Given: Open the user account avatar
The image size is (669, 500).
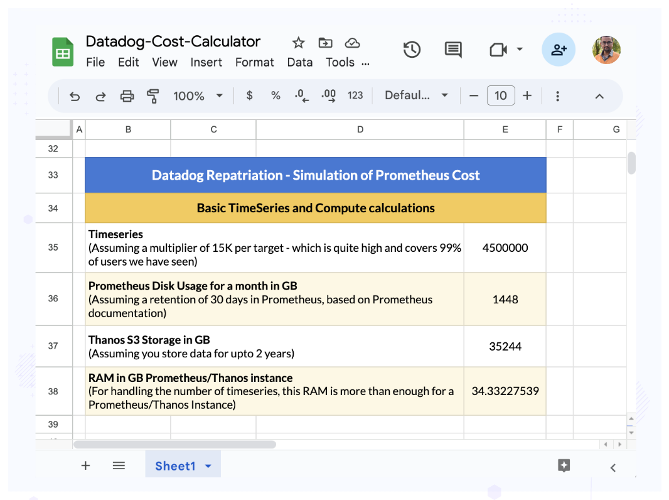Looking at the screenshot, I should [606, 50].
